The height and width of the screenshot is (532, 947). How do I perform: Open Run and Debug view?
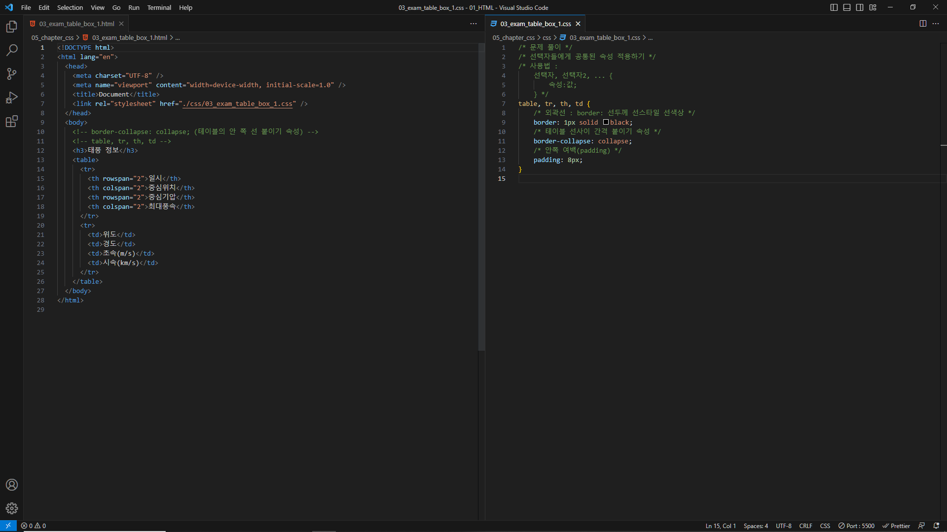coord(12,98)
